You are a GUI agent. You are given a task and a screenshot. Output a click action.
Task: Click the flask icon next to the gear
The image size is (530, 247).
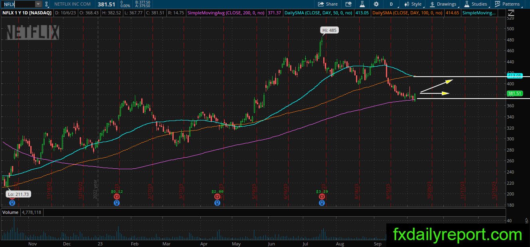click(362, 4)
